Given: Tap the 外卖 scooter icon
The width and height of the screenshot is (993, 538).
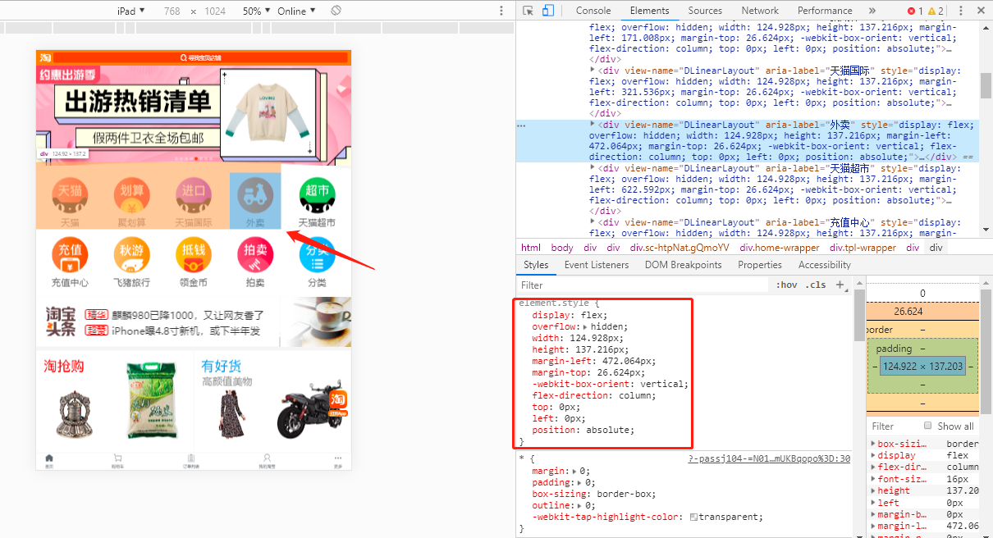Looking at the screenshot, I should click(255, 195).
